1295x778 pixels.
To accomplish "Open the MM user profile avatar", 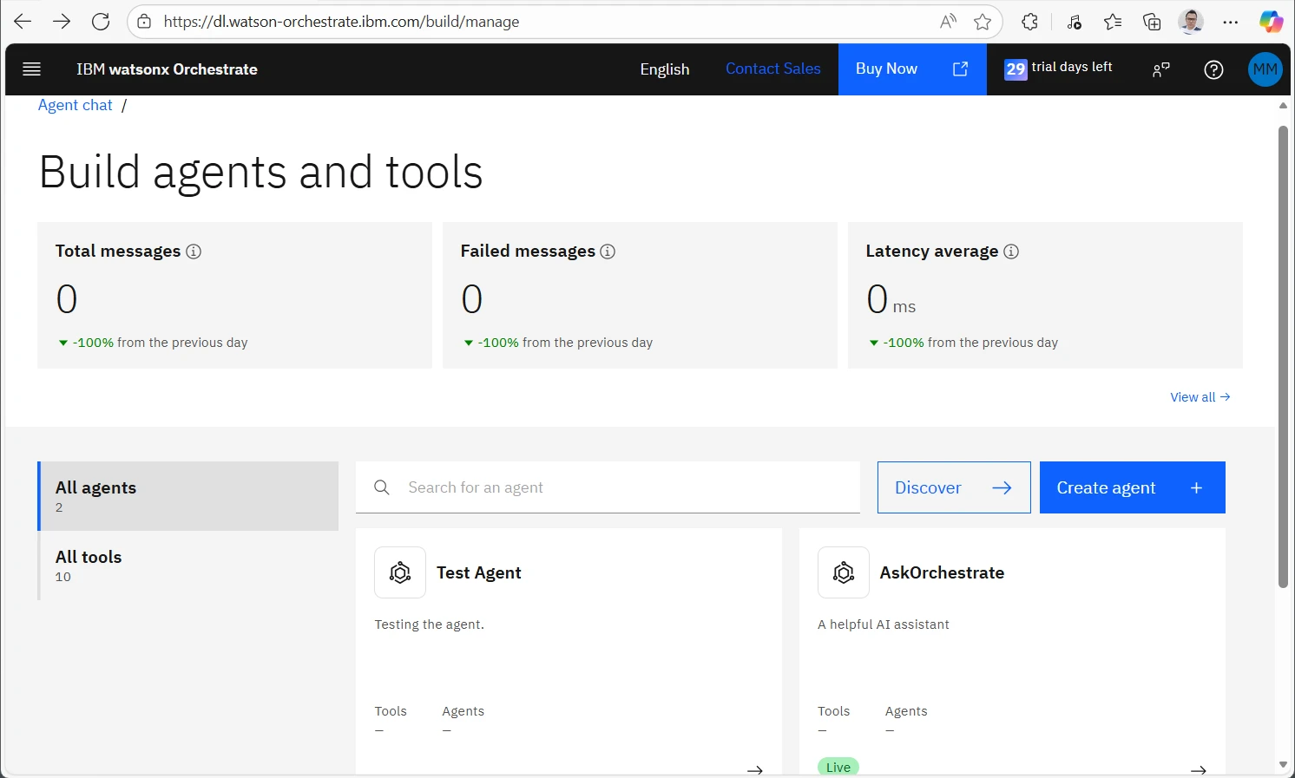I will point(1265,69).
